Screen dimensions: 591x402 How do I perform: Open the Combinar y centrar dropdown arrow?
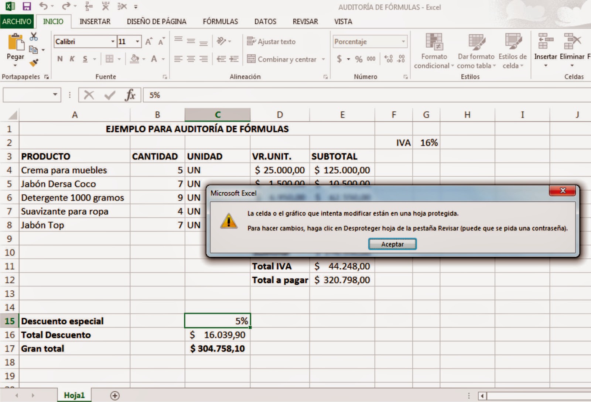pos(324,59)
